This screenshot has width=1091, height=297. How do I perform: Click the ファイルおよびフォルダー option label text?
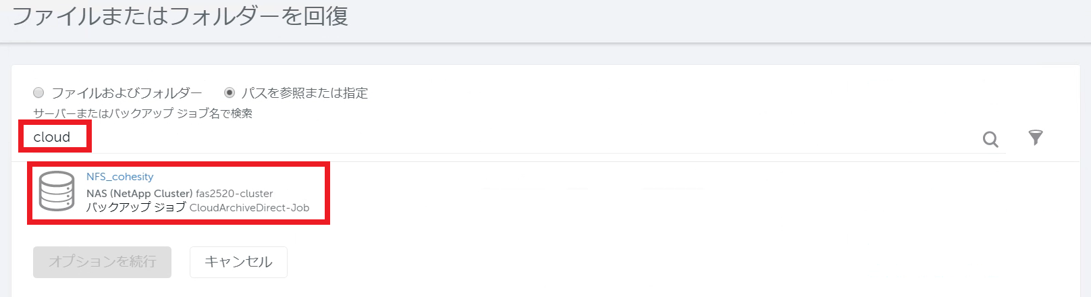[127, 93]
